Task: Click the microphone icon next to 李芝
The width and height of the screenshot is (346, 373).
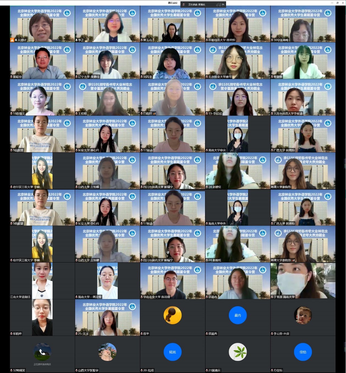Action: point(76,40)
